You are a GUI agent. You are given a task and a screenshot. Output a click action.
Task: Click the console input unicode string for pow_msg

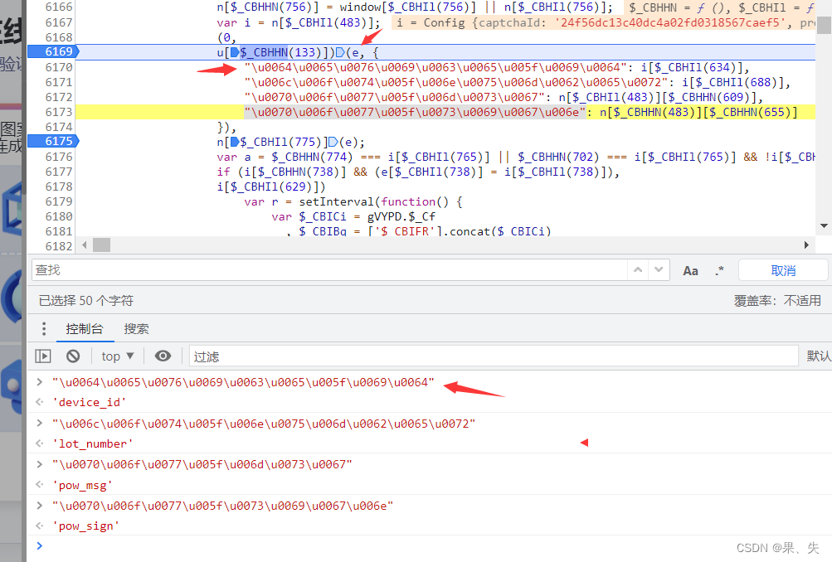click(x=202, y=464)
